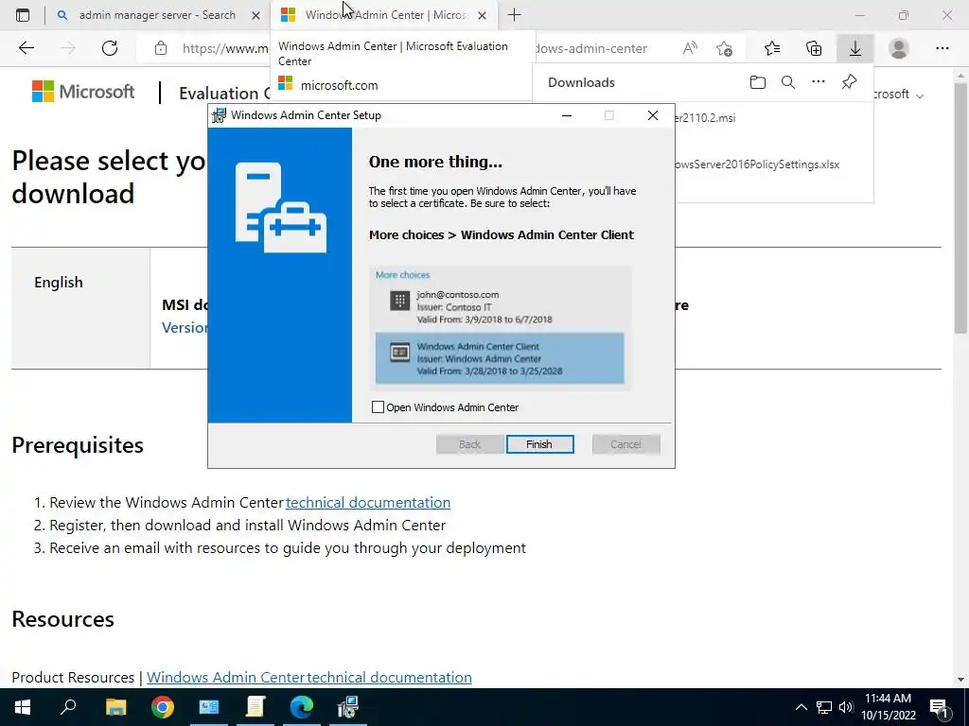969x726 pixels.
Task: Click the browser back arrow
Action: click(x=26, y=48)
